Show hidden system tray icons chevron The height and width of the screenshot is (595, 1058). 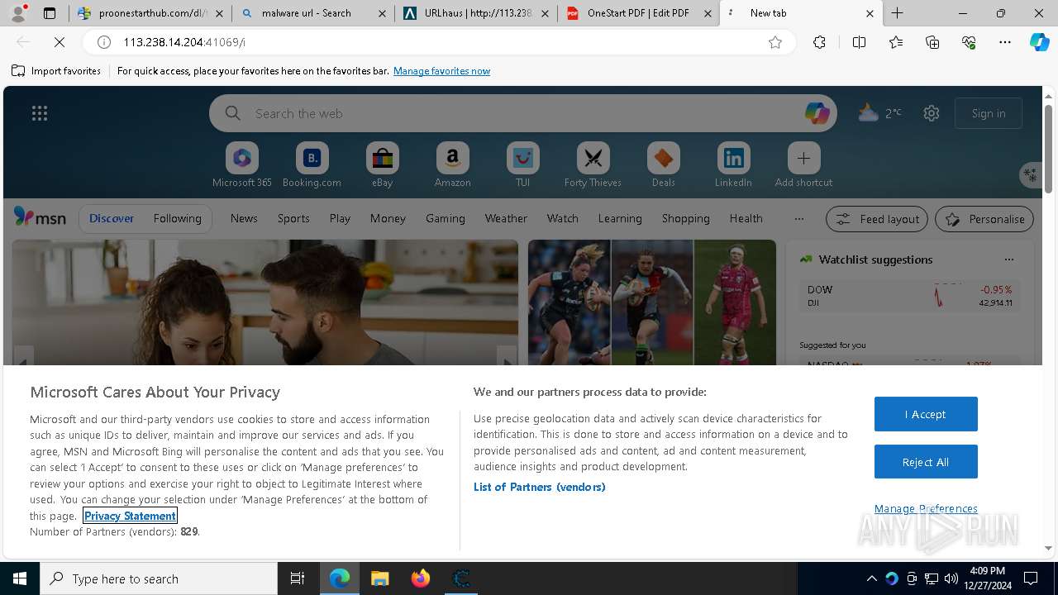click(871, 578)
